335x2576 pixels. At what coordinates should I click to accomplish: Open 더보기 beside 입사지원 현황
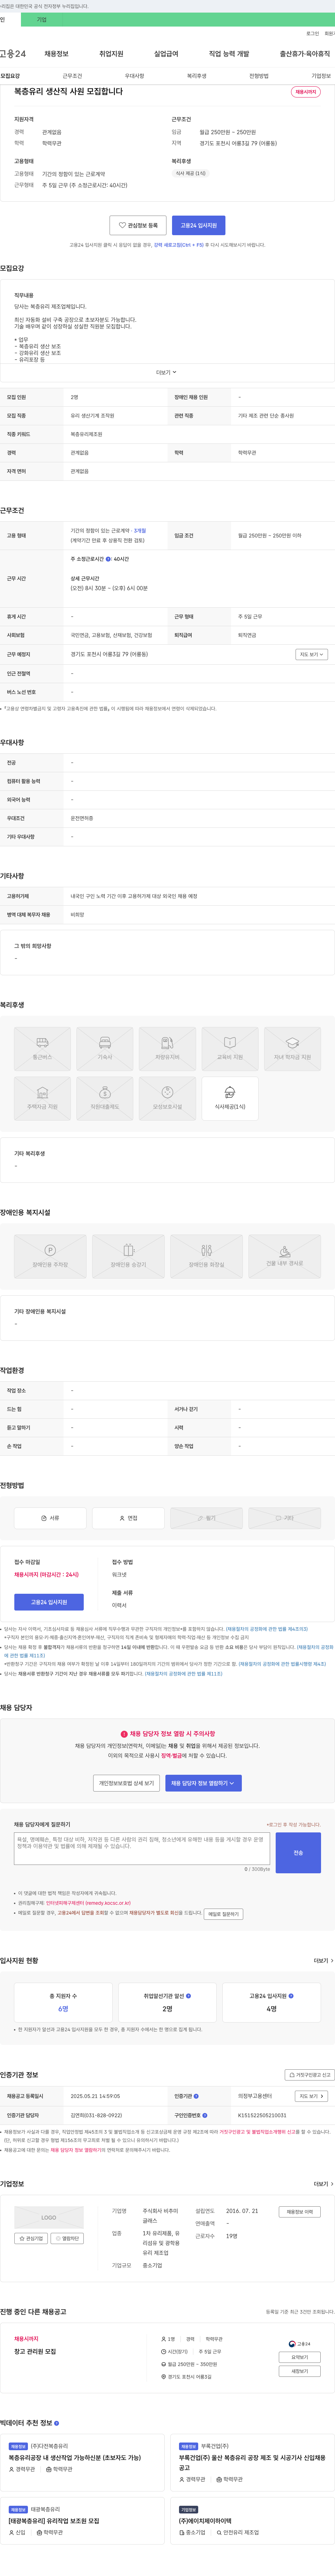(x=323, y=1960)
